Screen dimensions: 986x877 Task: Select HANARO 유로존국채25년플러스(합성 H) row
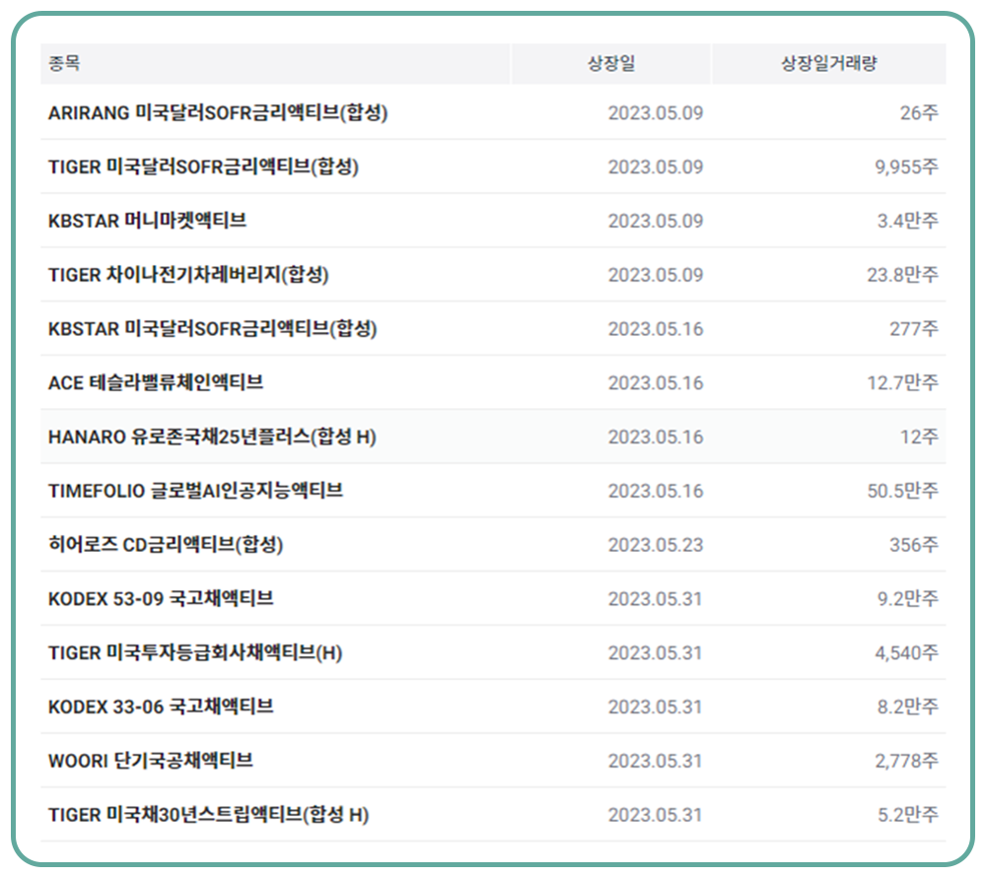point(212,437)
